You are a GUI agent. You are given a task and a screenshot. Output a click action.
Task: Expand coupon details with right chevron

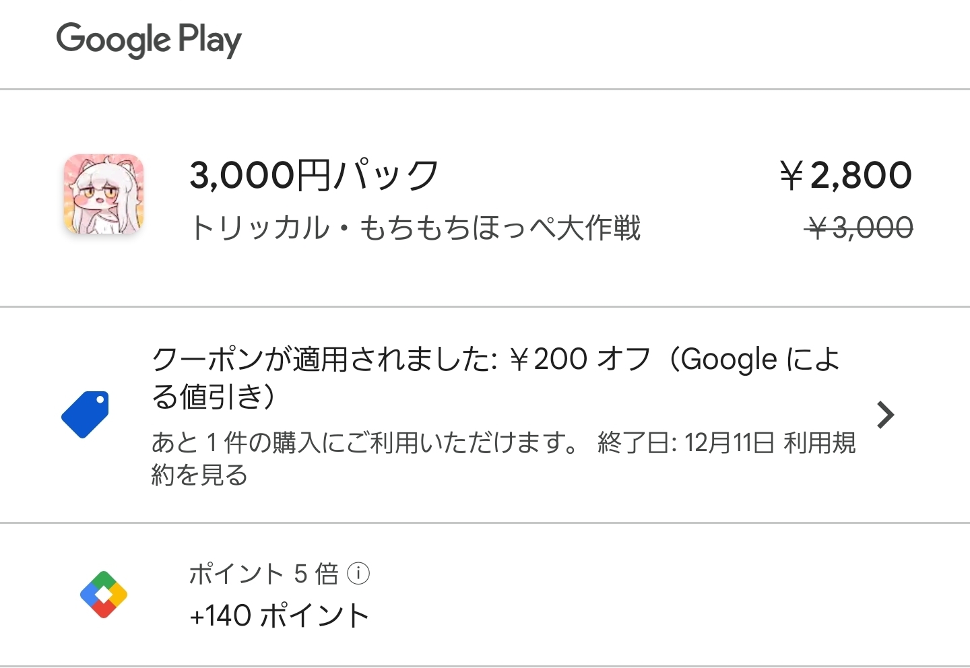(x=886, y=415)
